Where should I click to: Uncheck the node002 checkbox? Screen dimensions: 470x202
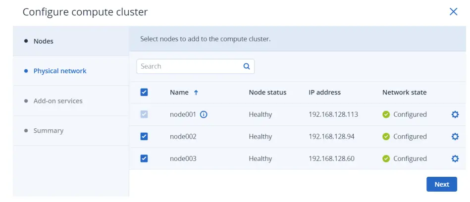pos(144,137)
